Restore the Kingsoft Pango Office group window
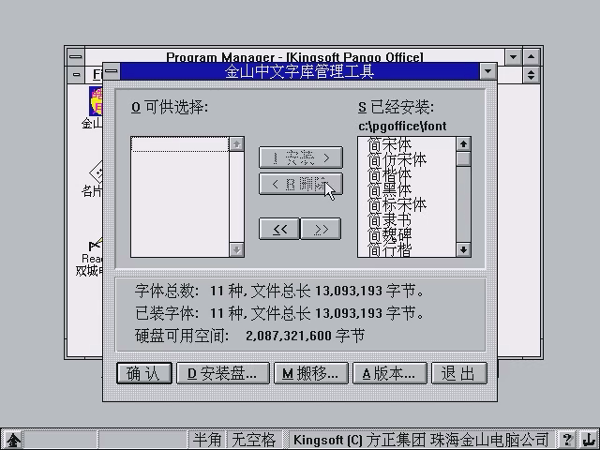Screen dimensions: 600x450 tap(532, 74)
